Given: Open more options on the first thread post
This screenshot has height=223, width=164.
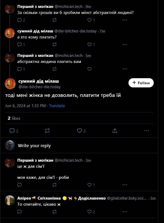Looking at the screenshot, I should click(125, 20).
